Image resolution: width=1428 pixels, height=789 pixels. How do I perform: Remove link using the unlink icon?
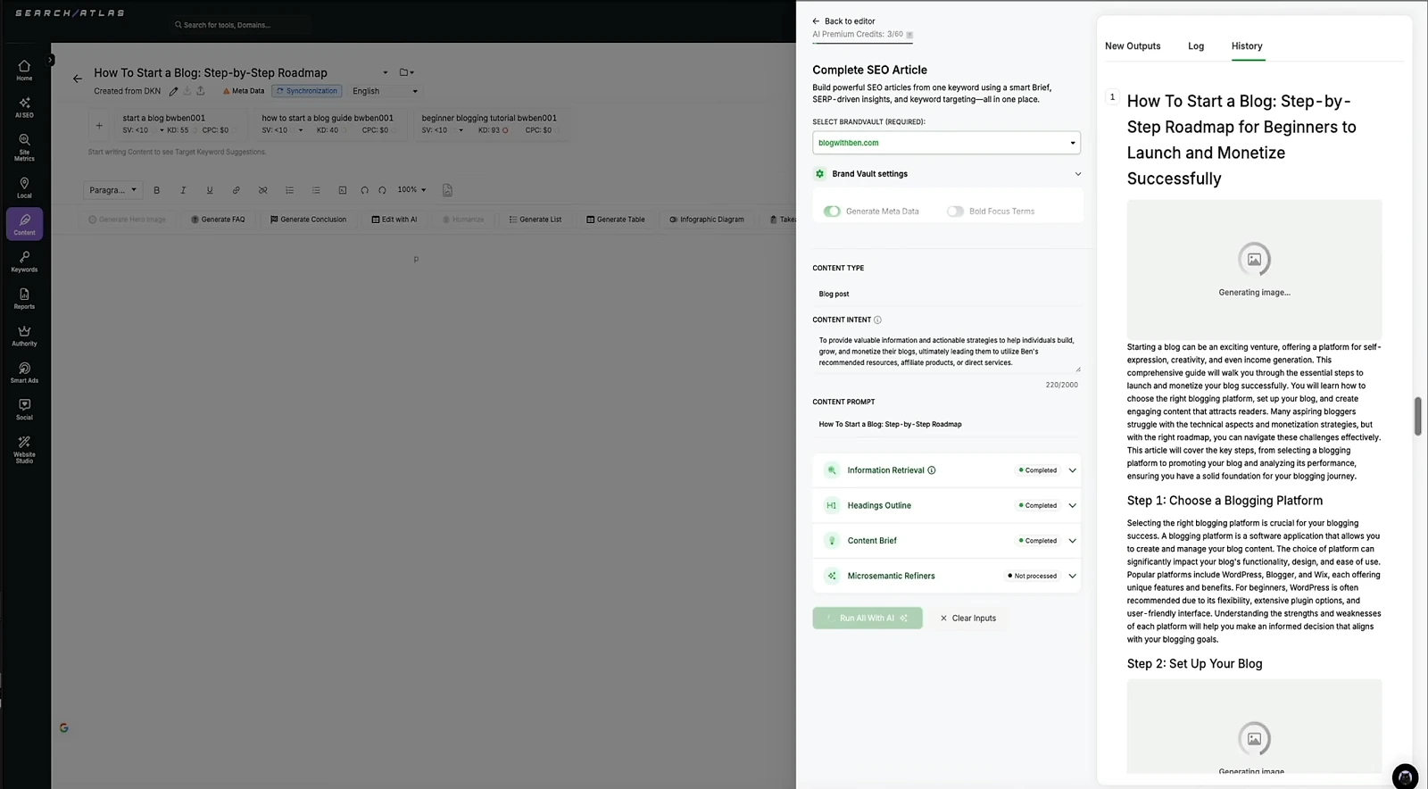[x=263, y=190]
